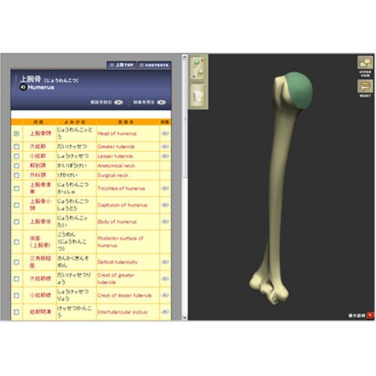The image size is (376, 376).
Task: Check the Deltoid tuberosity checkbox
Action: point(17,262)
